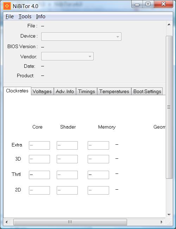Switch to the Voltages tab

(x=42, y=91)
